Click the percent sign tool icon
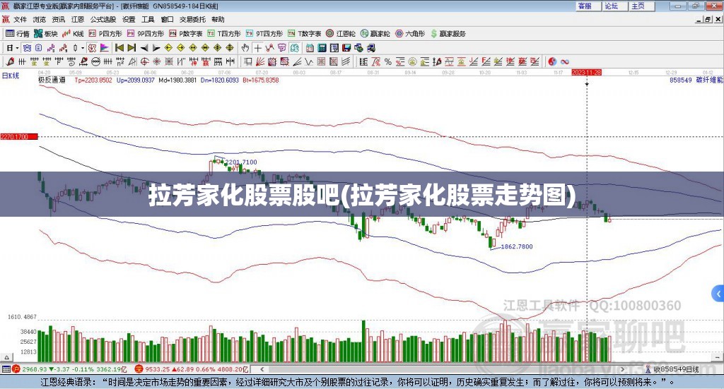The image size is (724, 389). pos(388,61)
